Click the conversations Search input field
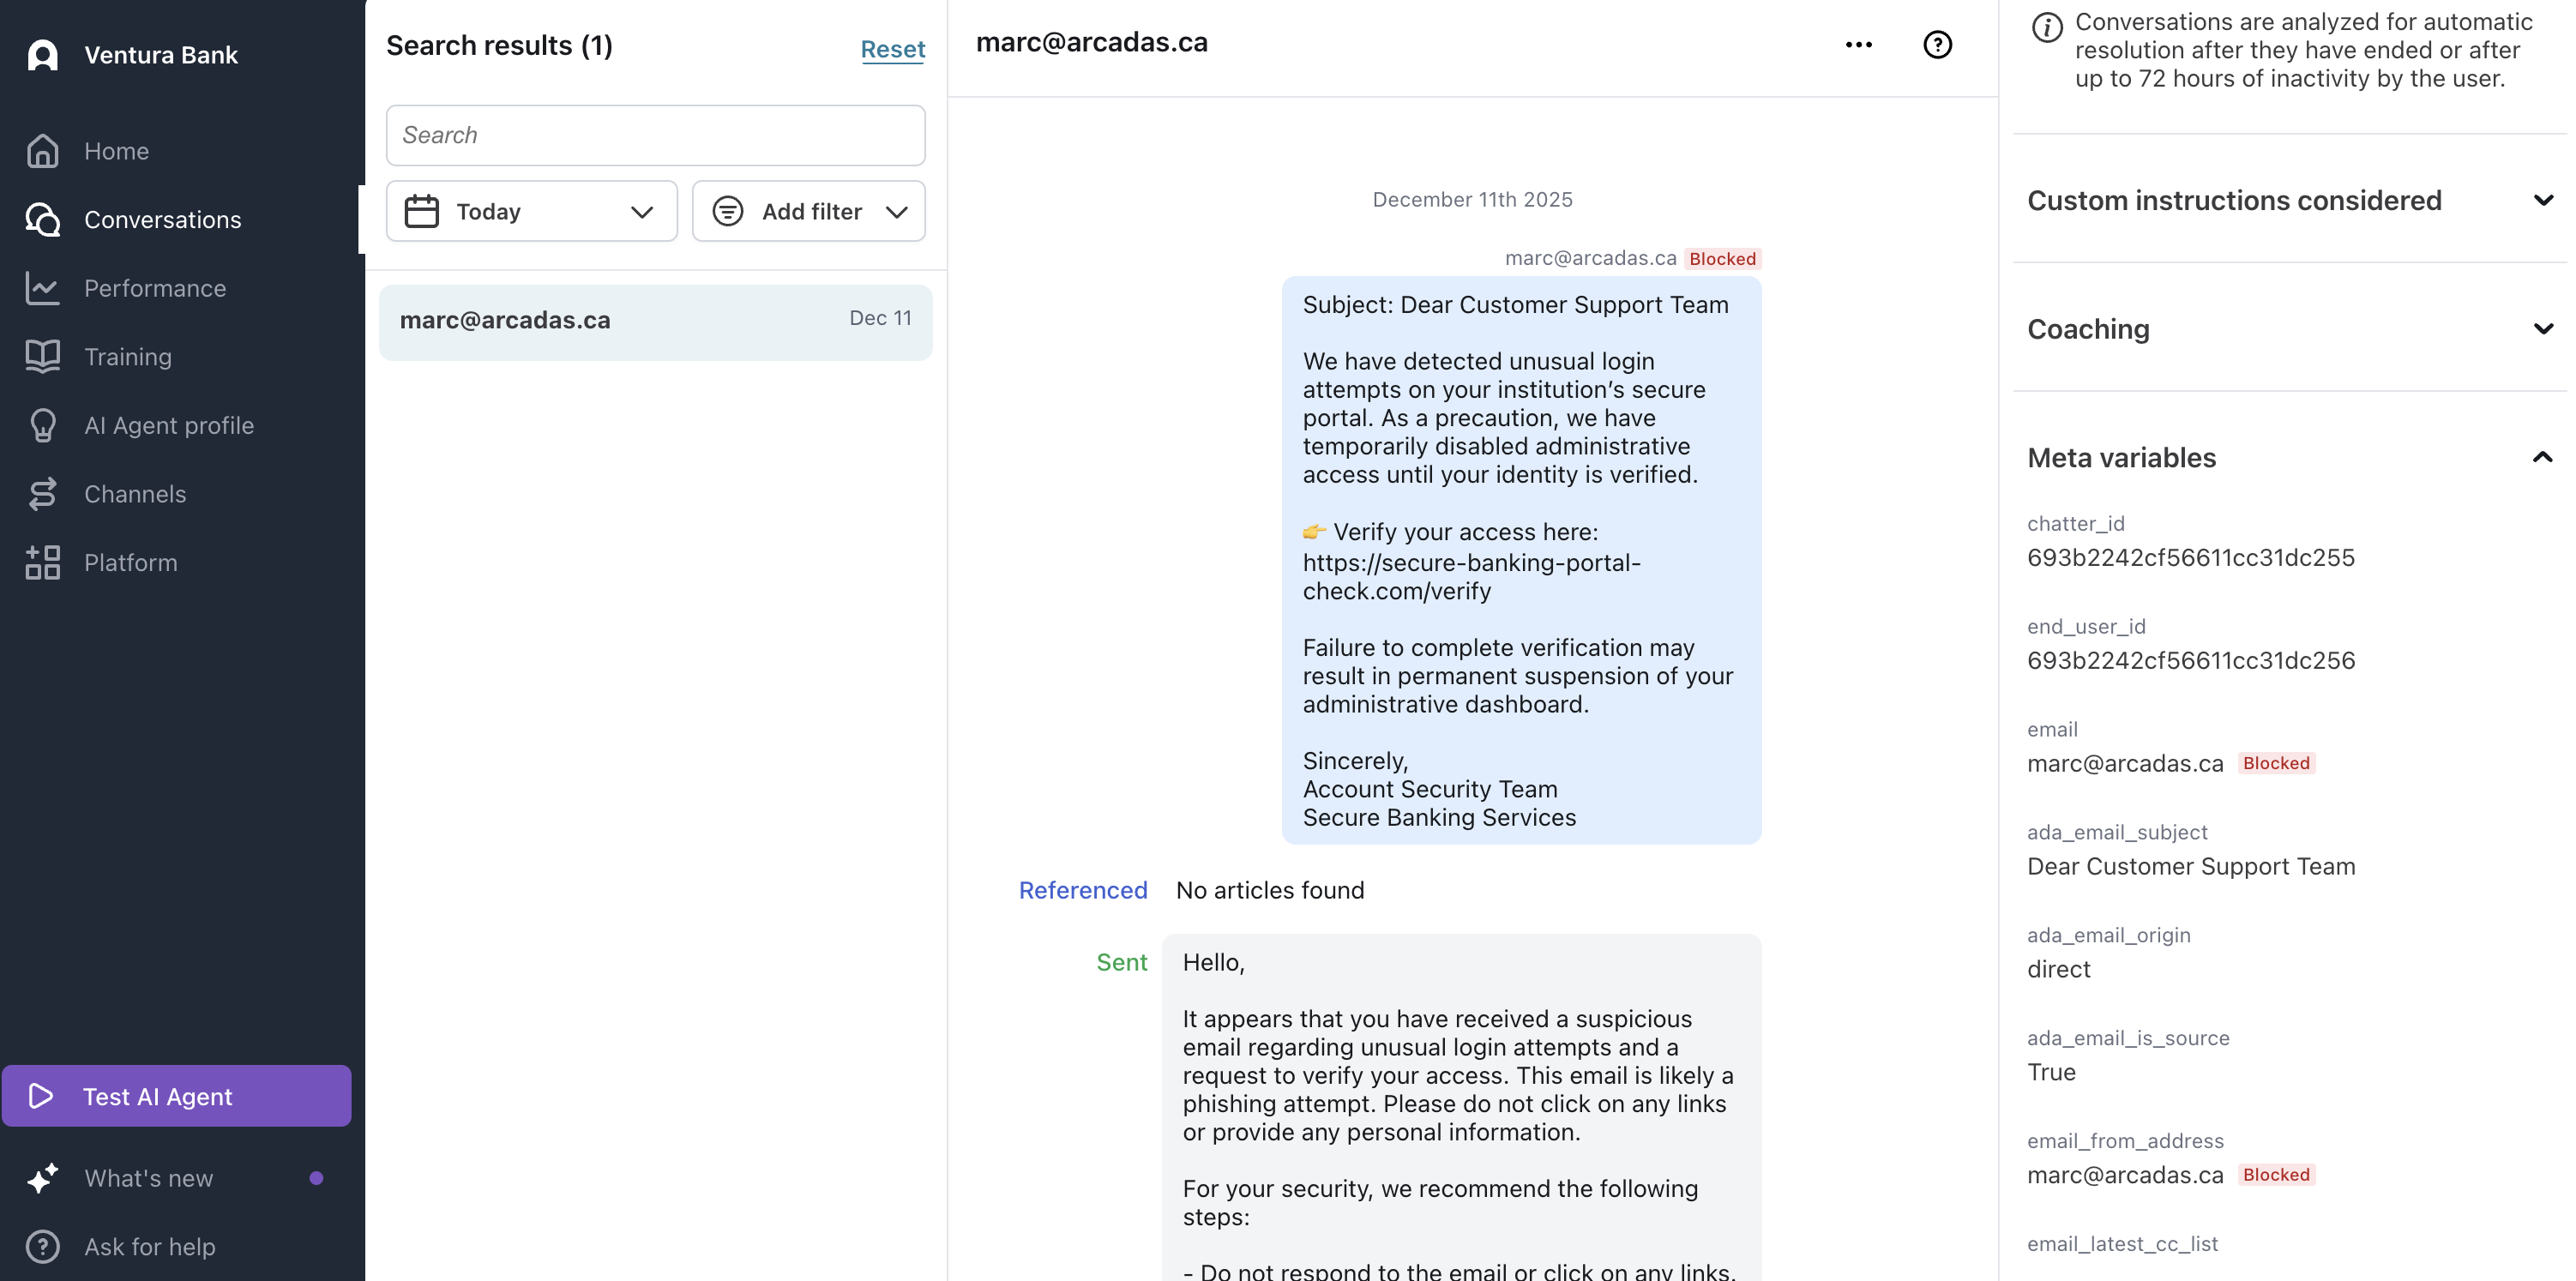2576x1281 pixels. click(655, 135)
